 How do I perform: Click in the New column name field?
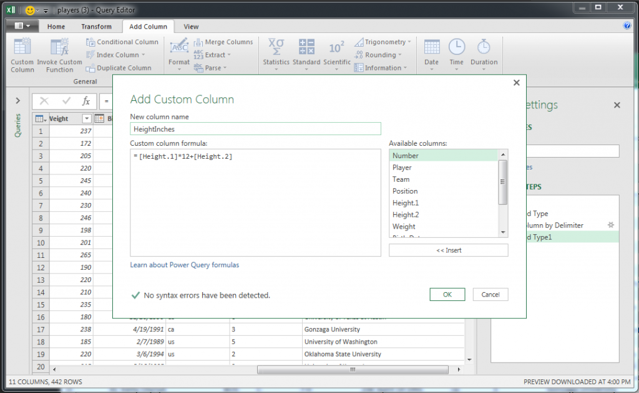pos(255,129)
